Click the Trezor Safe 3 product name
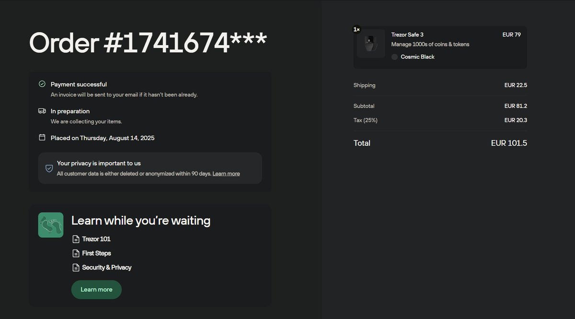 point(407,35)
